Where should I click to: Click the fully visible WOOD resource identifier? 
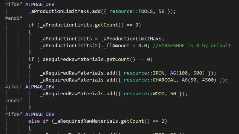pyautogui.click(x=160, y=94)
